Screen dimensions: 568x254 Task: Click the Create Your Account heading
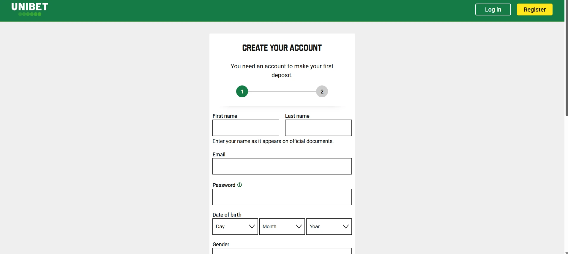pyautogui.click(x=282, y=48)
